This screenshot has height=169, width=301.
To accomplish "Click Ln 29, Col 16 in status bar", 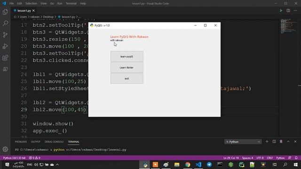I will [x=231, y=158].
